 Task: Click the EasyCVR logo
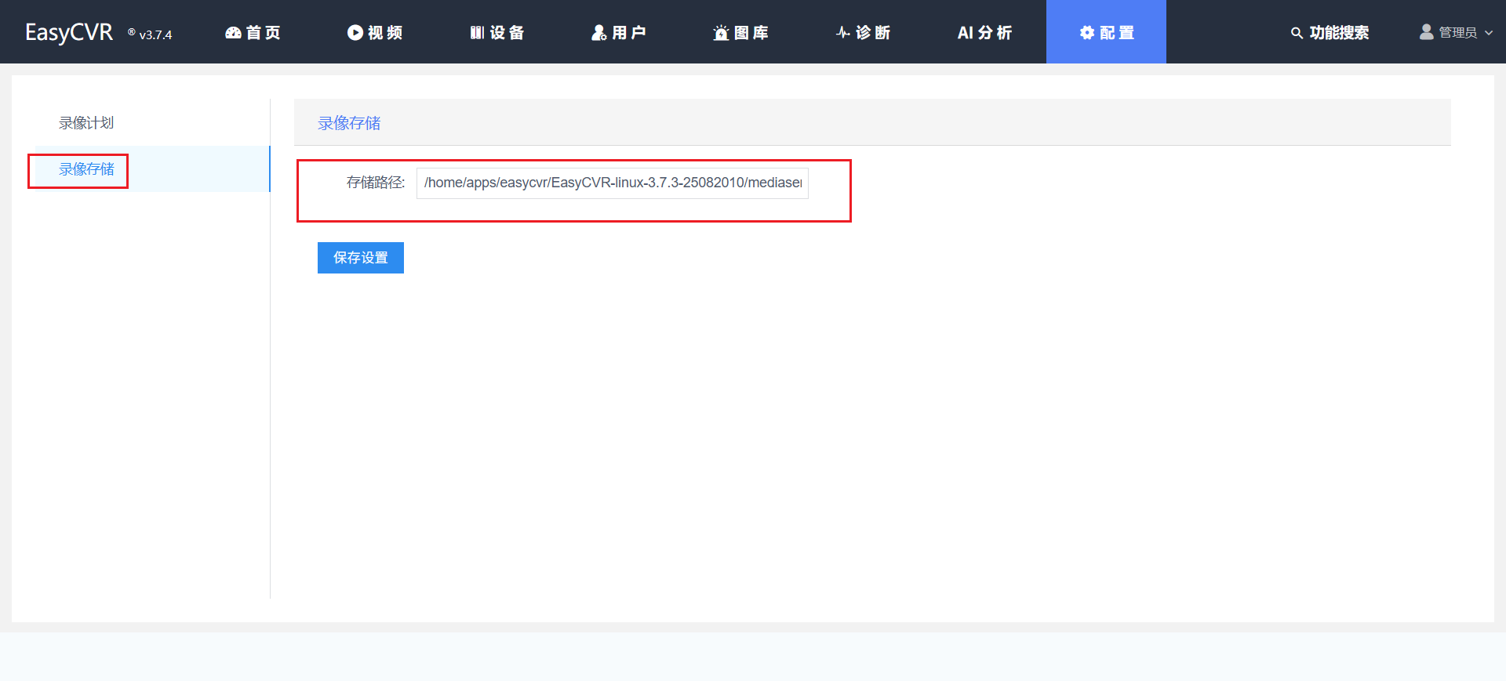pyautogui.click(x=69, y=32)
